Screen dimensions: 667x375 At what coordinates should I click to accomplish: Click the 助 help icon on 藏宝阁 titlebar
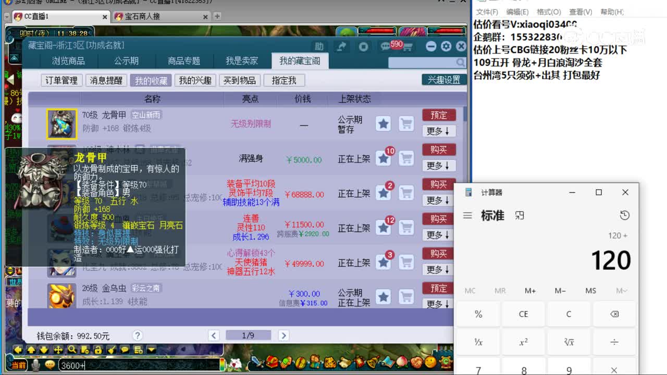pyautogui.click(x=319, y=46)
